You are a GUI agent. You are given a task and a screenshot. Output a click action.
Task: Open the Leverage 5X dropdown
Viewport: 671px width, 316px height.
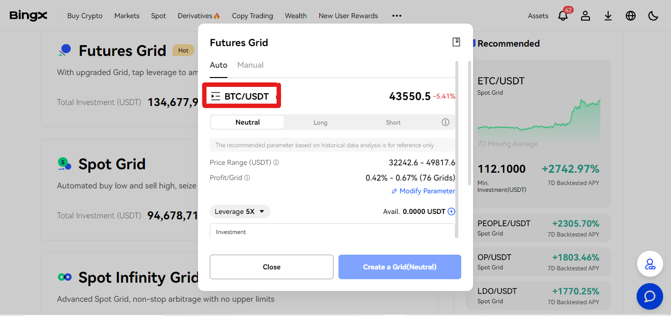coord(240,211)
